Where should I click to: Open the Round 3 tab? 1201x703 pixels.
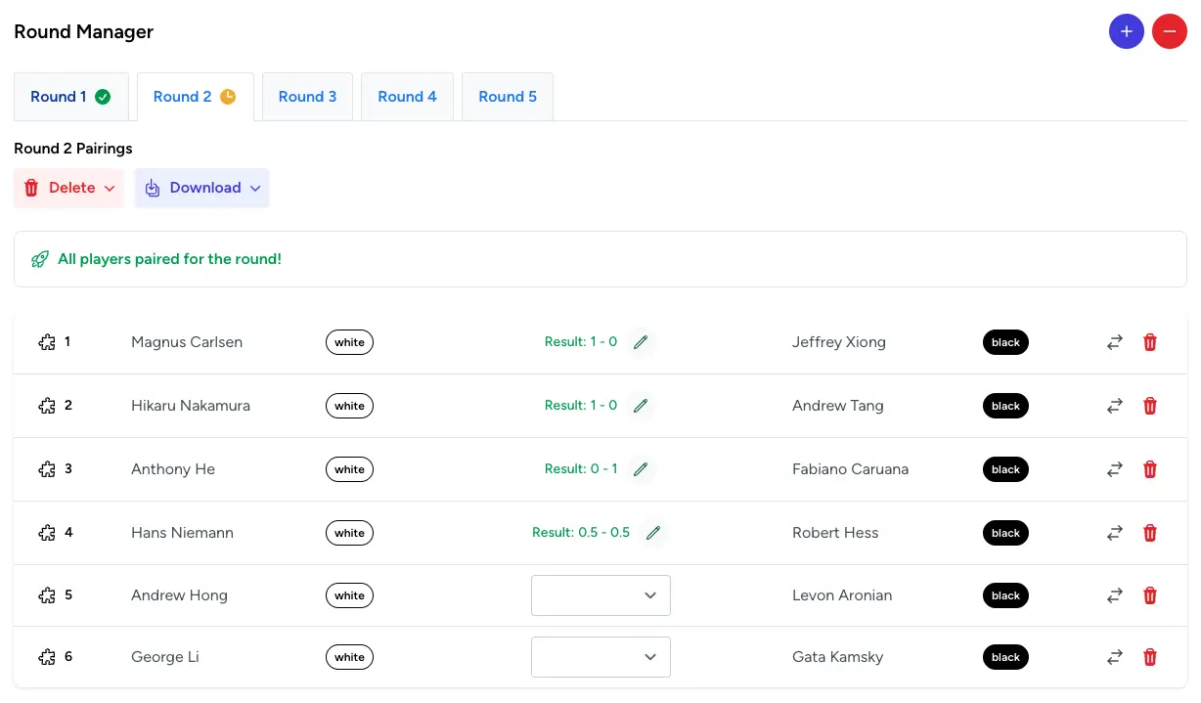point(307,97)
